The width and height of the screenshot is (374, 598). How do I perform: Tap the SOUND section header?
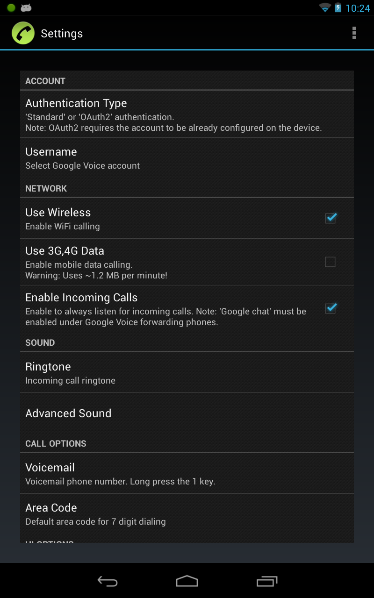[x=40, y=342]
